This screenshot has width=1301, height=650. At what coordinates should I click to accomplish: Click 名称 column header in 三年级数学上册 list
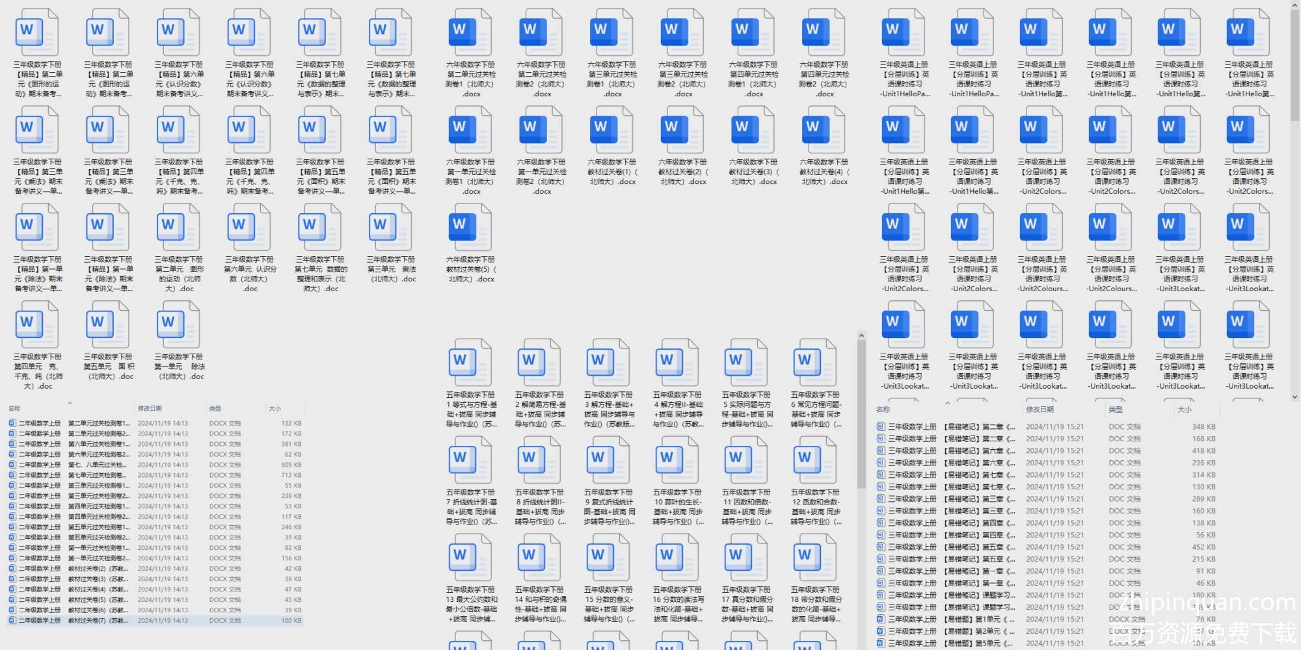click(883, 409)
